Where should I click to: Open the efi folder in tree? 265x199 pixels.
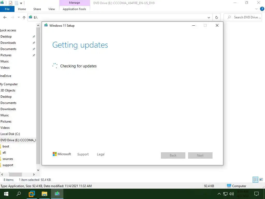click(4, 153)
